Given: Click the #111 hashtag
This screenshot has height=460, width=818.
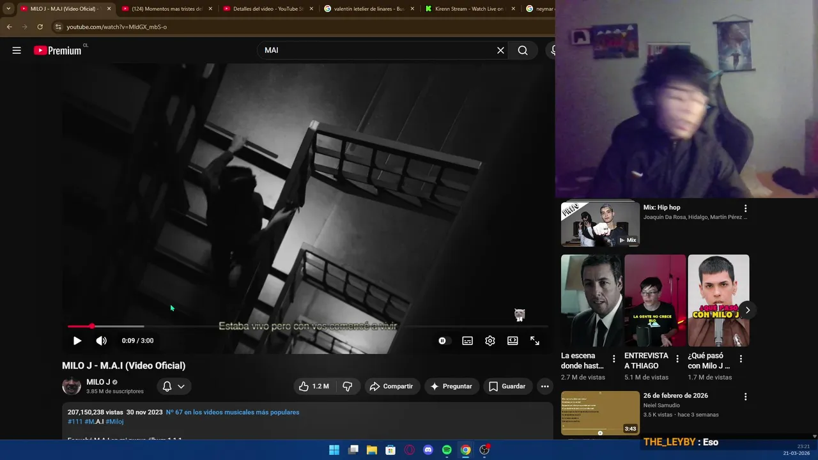Looking at the screenshot, I should click(x=75, y=422).
